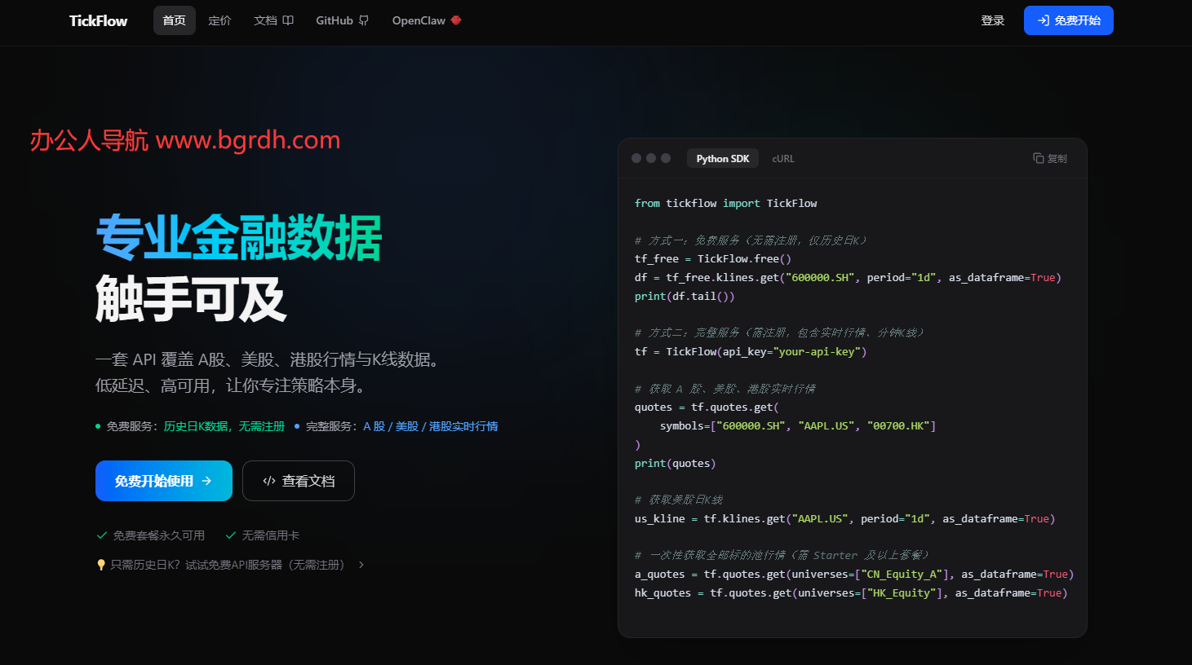Click the sign-in arrow icon on 免费开始
The height and width of the screenshot is (665, 1192).
pos(1044,20)
